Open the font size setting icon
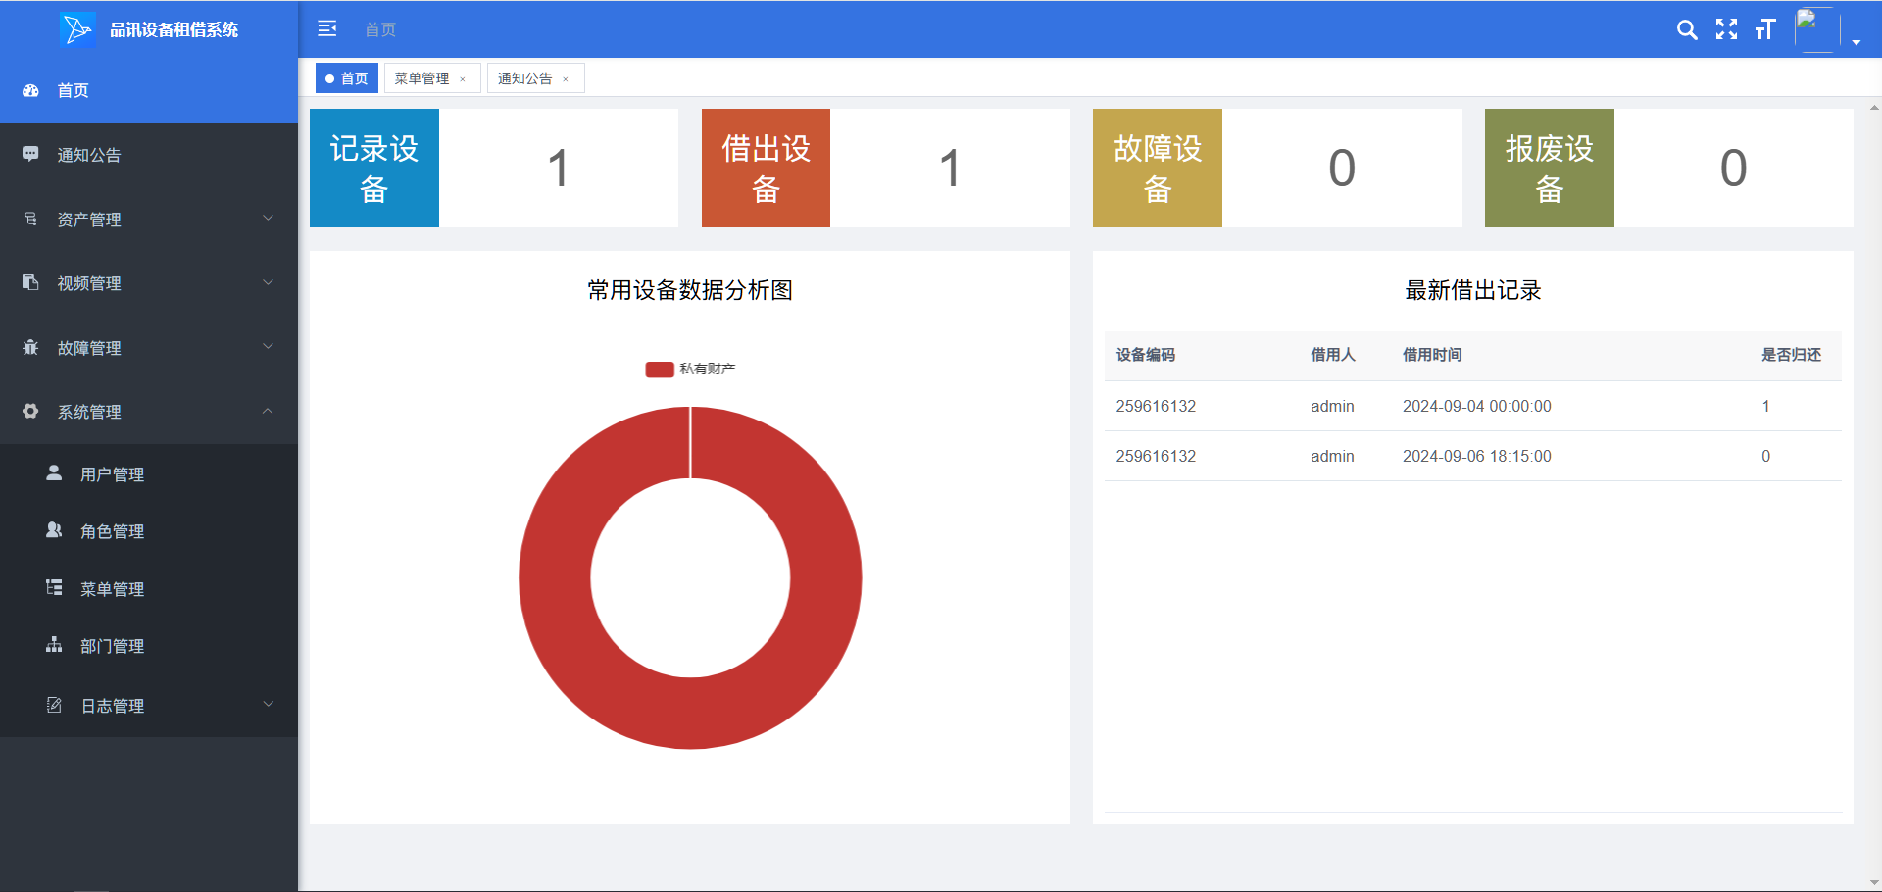This screenshot has width=1882, height=892. (1765, 29)
